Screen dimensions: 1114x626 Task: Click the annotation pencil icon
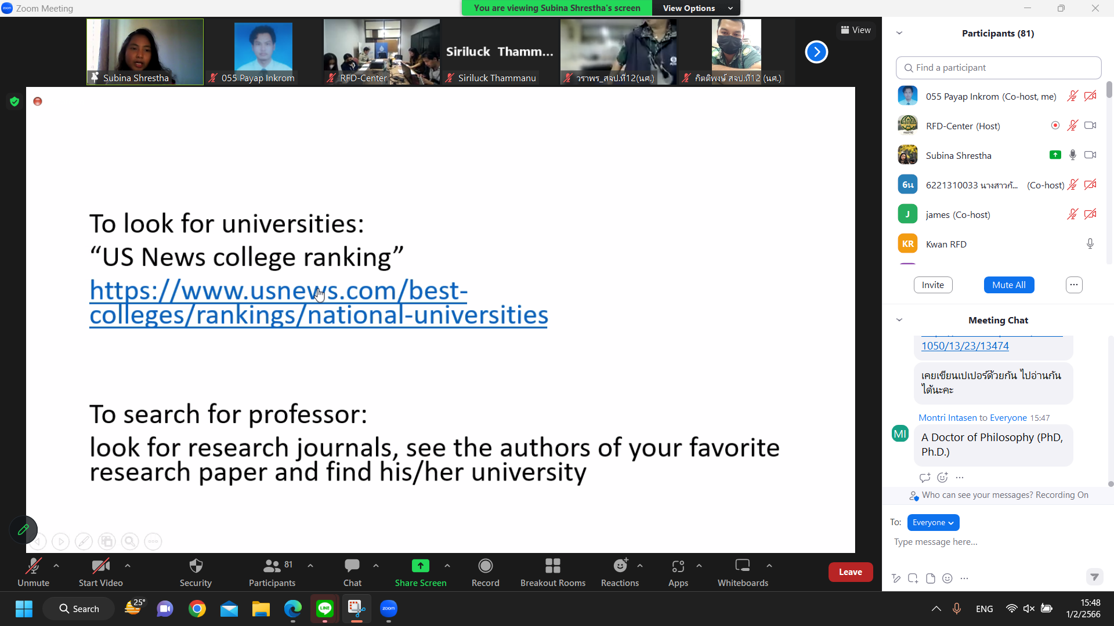[x=23, y=529]
